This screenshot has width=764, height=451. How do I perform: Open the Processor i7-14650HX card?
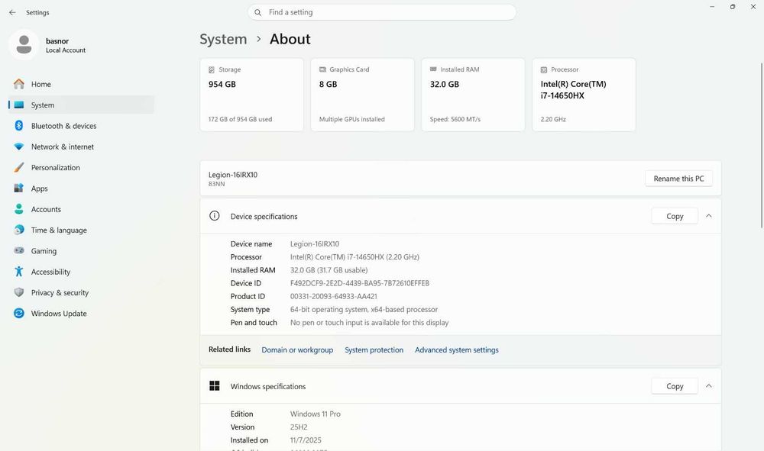click(x=584, y=95)
